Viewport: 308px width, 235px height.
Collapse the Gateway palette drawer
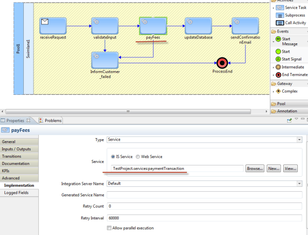click(x=290, y=84)
